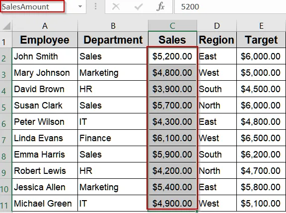Click the $5,400.00 sales cell
286x213 pixels.
click(173, 187)
